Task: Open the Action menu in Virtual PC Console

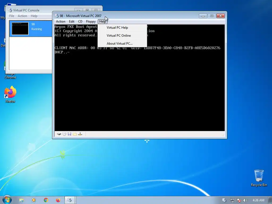Action: pos(22,16)
